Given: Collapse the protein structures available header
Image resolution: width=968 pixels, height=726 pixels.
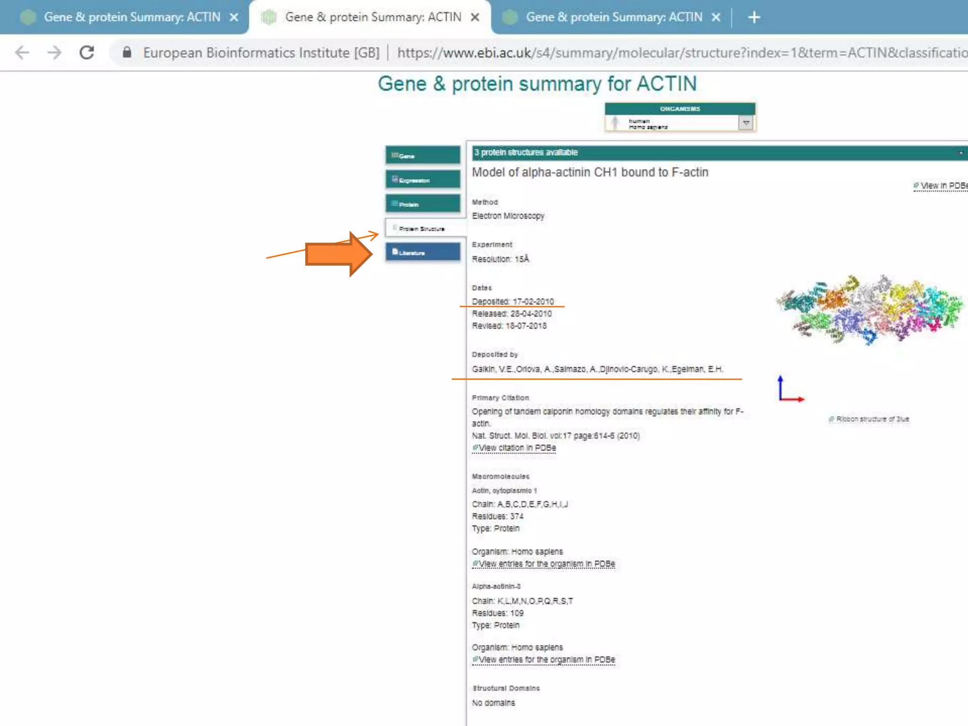Looking at the screenshot, I should [x=960, y=153].
